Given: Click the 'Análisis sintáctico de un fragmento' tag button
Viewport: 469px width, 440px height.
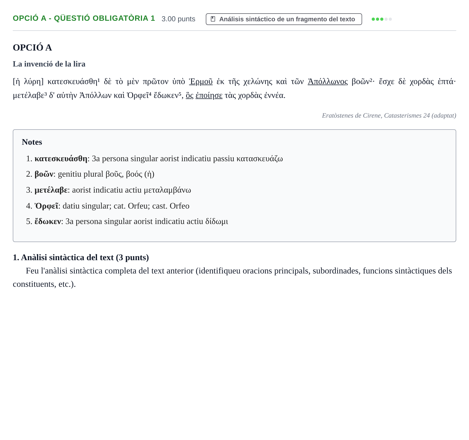Looking at the screenshot, I should (284, 19).
